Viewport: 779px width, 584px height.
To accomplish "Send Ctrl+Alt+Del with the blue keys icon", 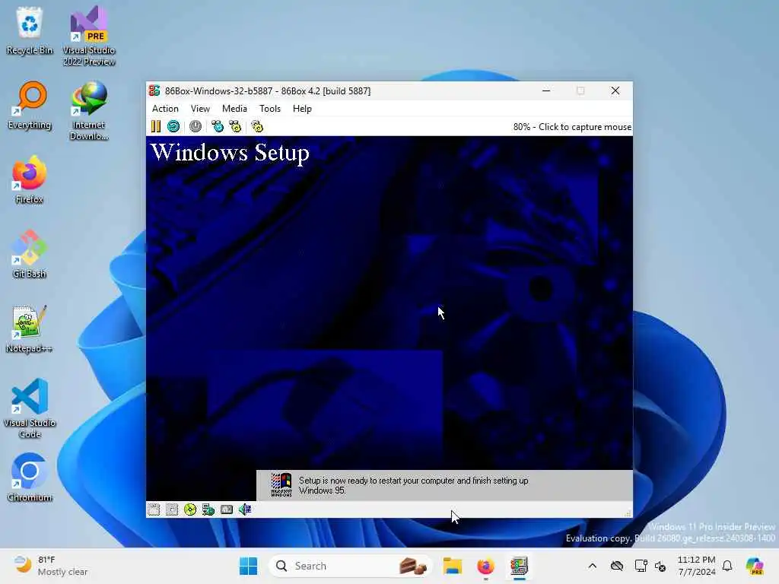I will coord(217,127).
